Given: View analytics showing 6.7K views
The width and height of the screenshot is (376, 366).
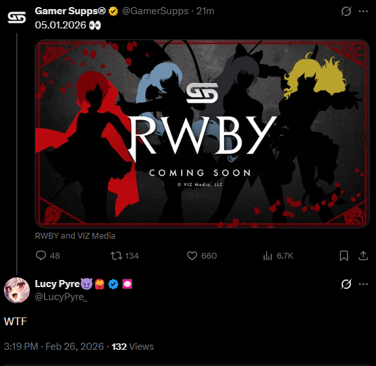Looking at the screenshot, I should pyautogui.click(x=267, y=255).
